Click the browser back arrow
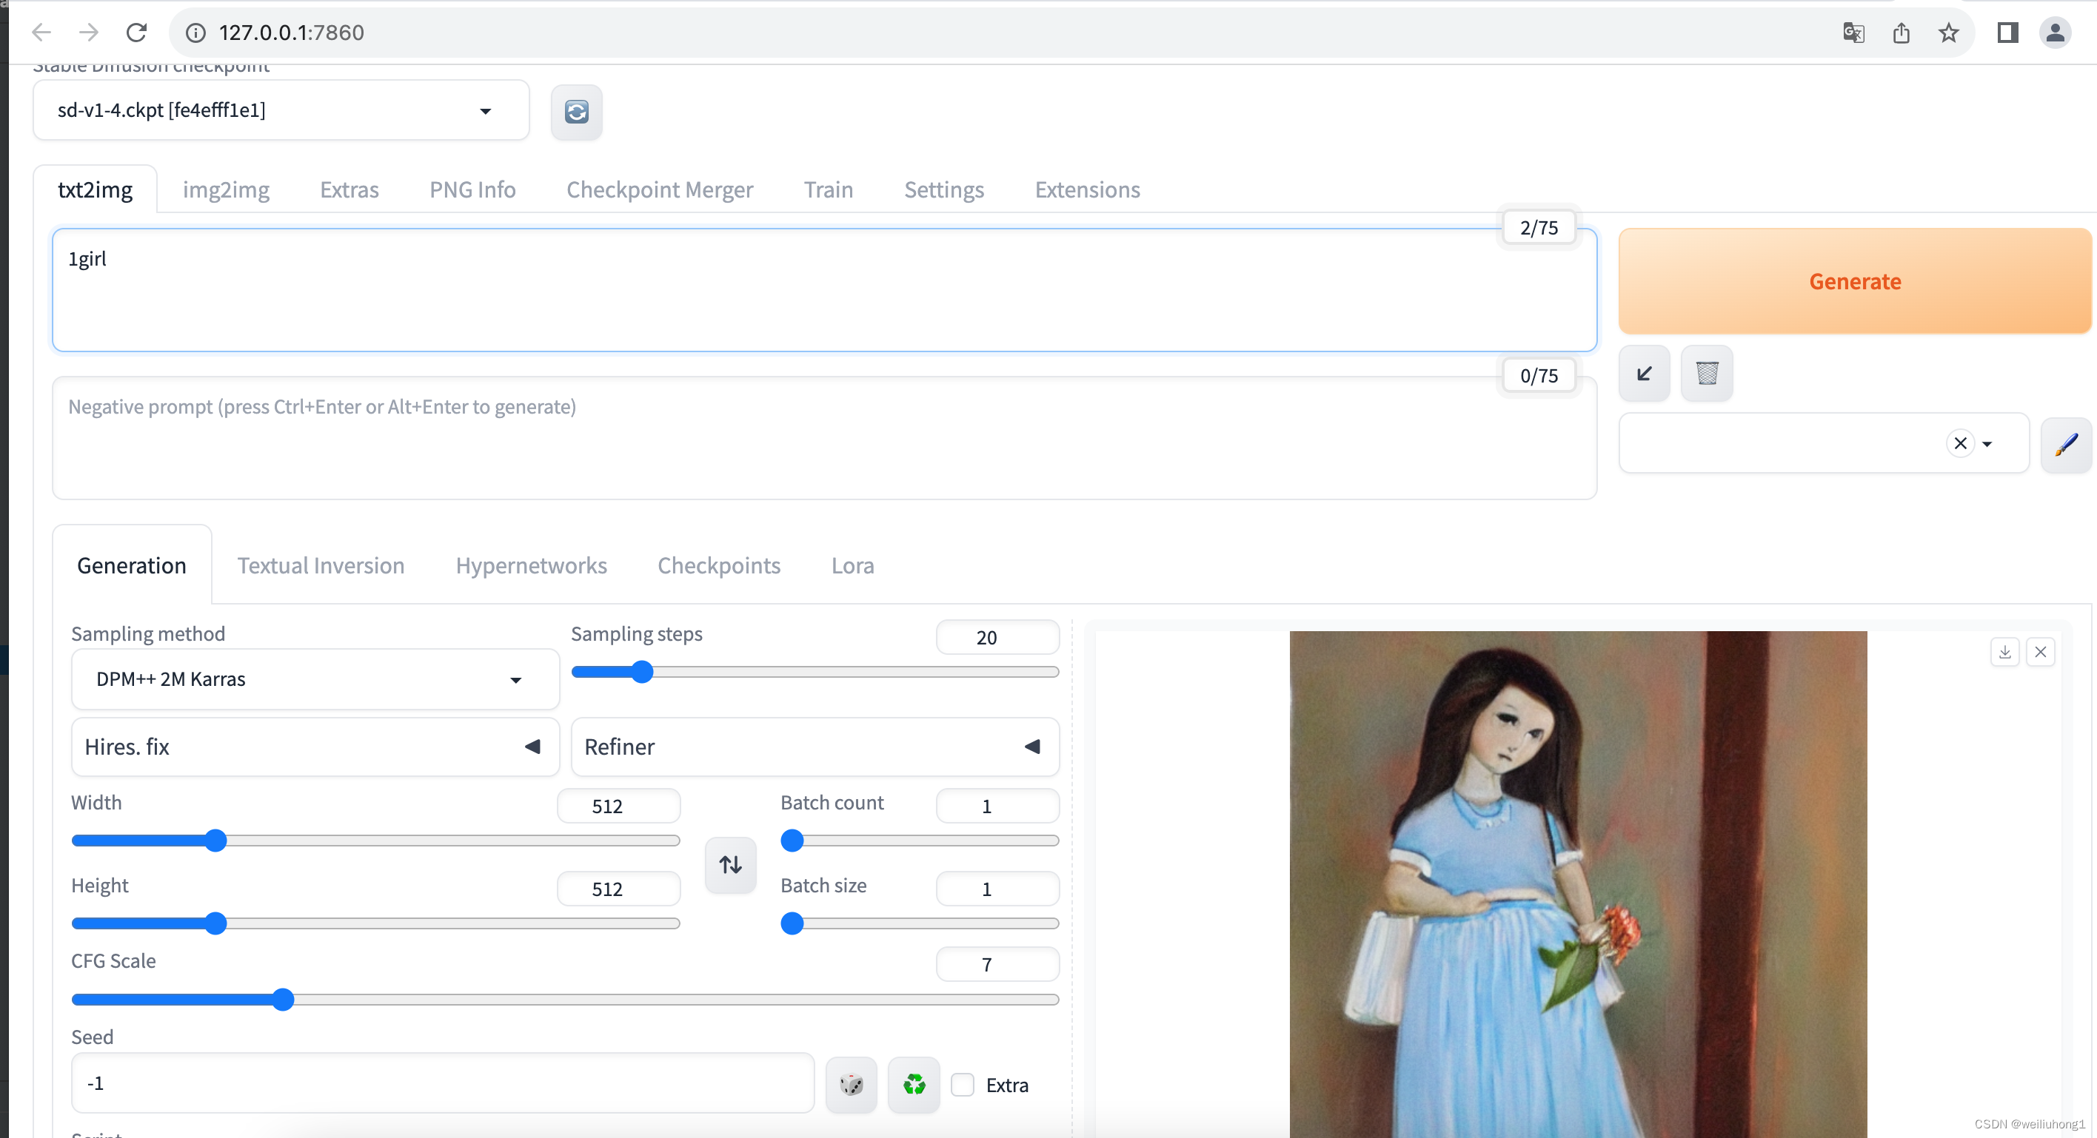 pos(41,33)
